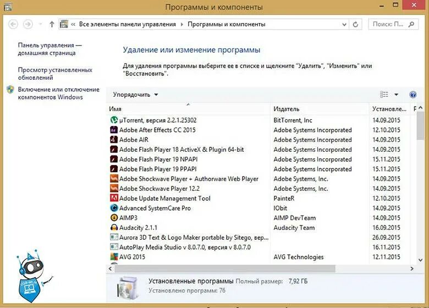Screen dimensions: 429x308
Task: Click the horizontal scroll left arrow
Action: [x=110, y=268]
